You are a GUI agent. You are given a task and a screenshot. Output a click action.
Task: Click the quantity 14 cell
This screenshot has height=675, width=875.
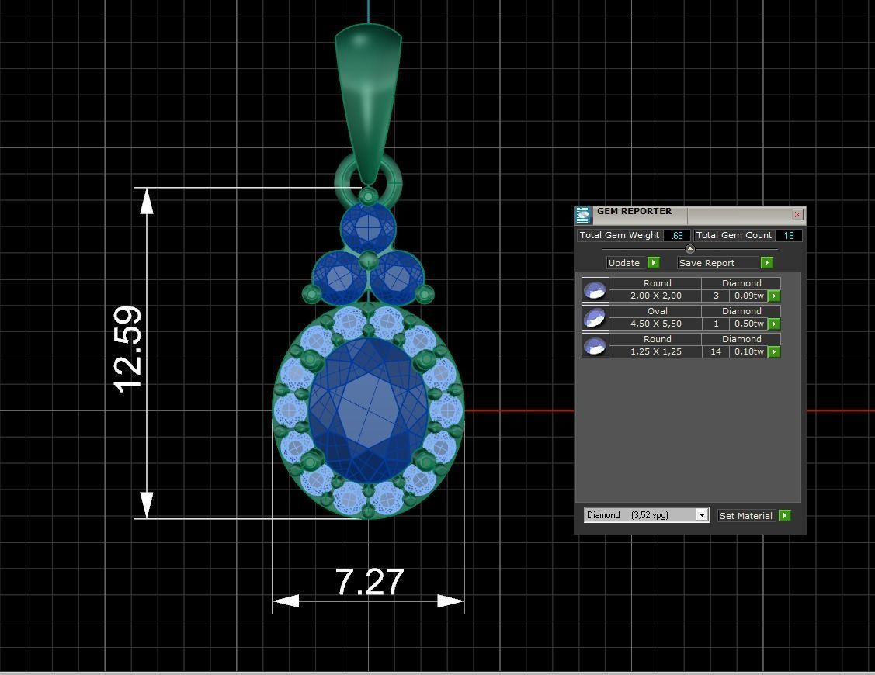coord(716,351)
